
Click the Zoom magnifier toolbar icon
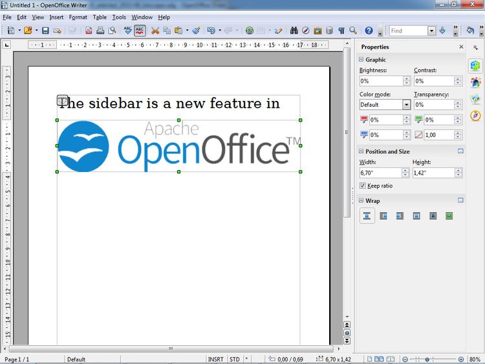(353, 30)
